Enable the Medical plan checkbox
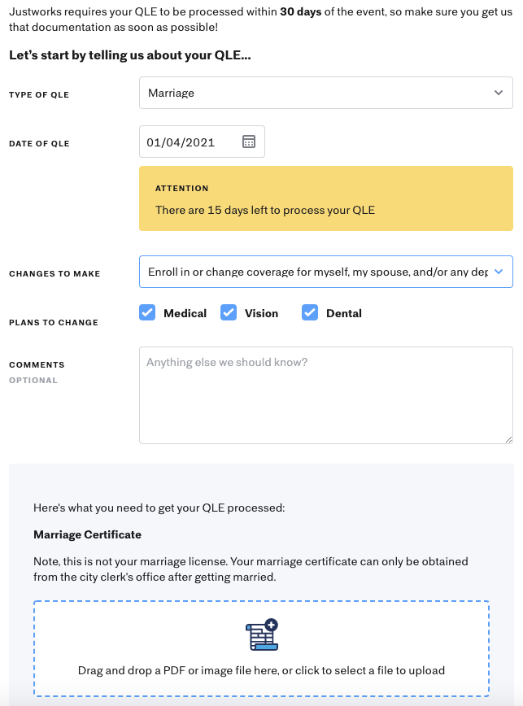The height and width of the screenshot is (706, 523). click(147, 312)
